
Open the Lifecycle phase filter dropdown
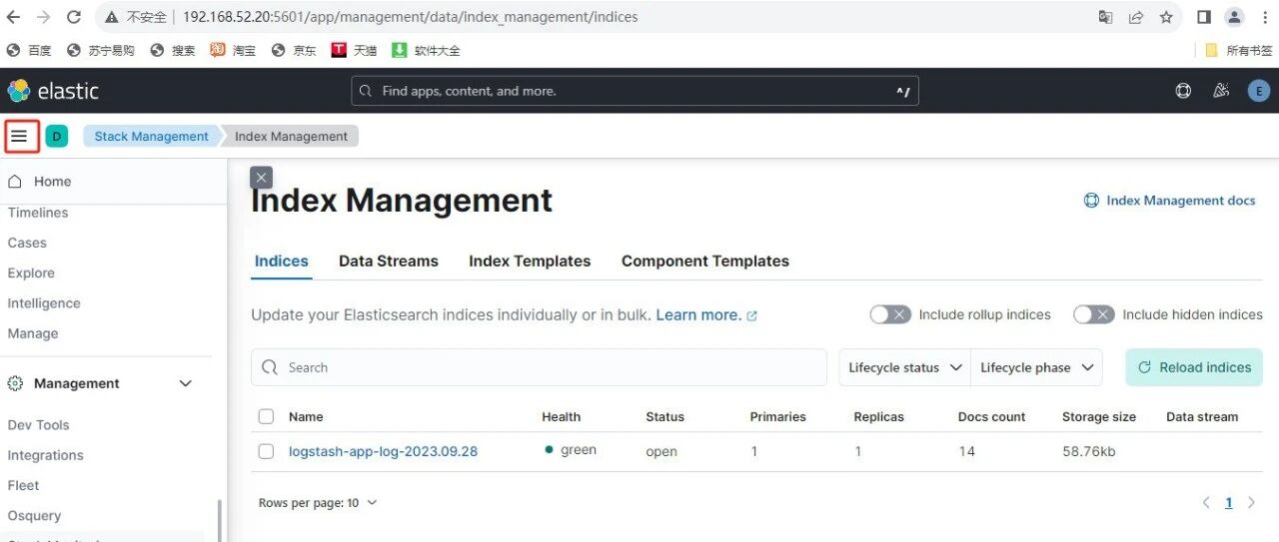pos(1036,367)
